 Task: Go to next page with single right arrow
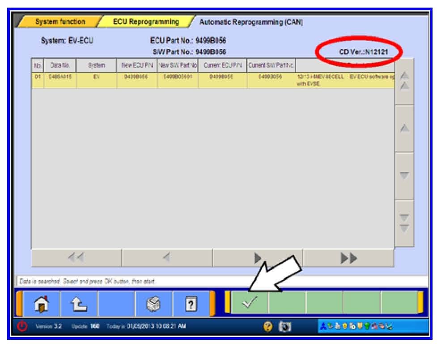(x=258, y=257)
